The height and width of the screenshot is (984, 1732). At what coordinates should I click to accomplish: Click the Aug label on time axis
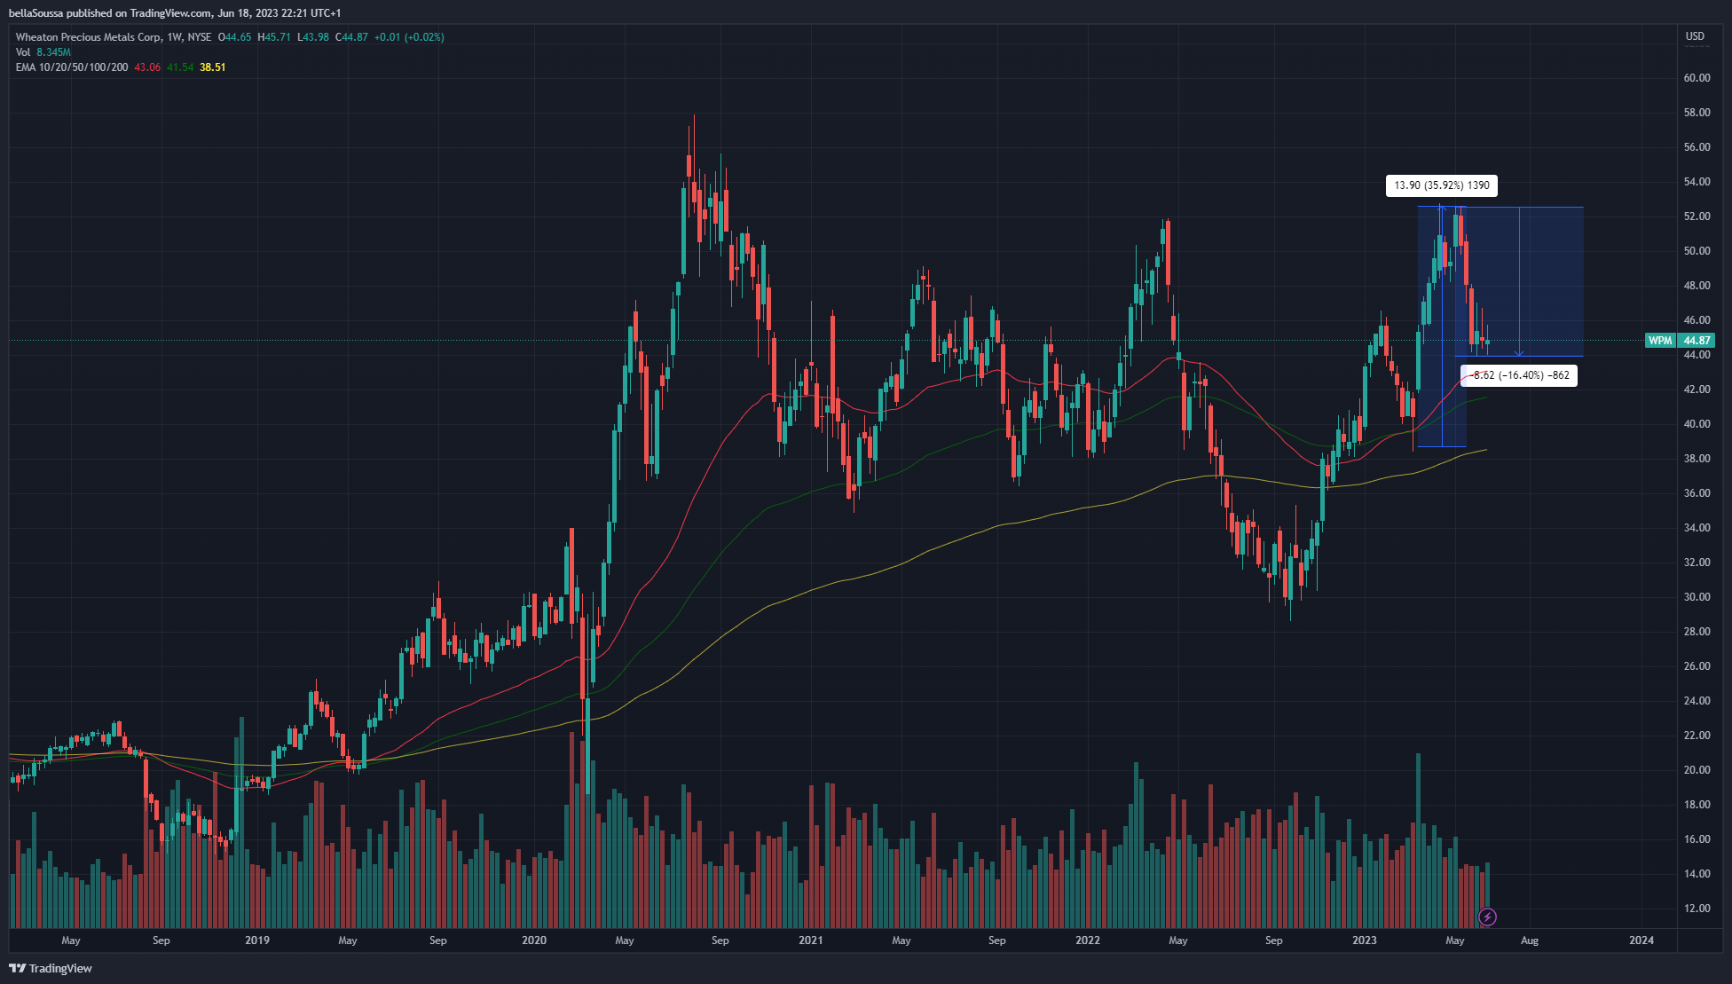coord(1530,941)
